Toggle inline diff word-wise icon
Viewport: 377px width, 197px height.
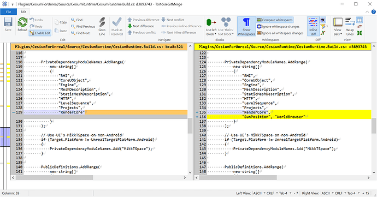tap(323, 20)
